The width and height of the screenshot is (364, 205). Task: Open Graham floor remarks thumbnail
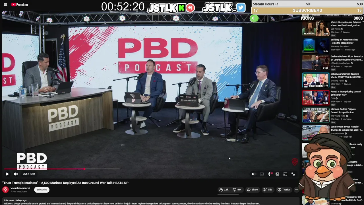[x=315, y=62]
